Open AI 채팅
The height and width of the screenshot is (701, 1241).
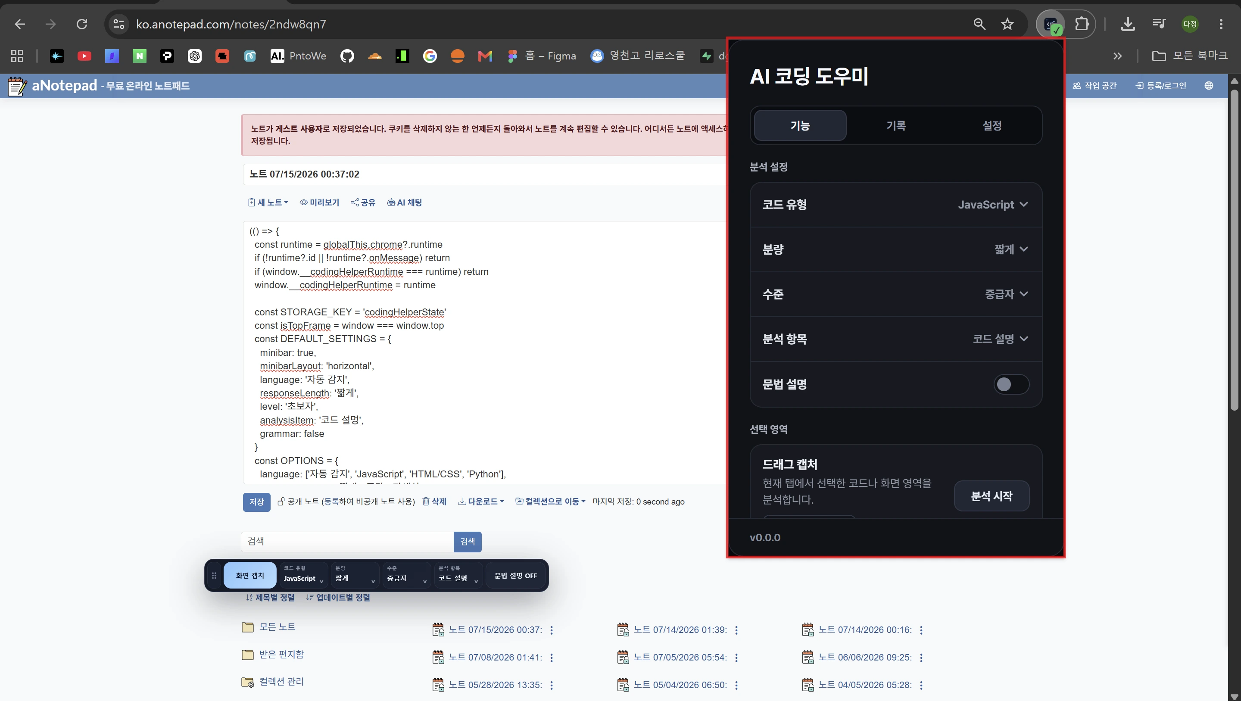pyautogui.click(x=404, y=203)
